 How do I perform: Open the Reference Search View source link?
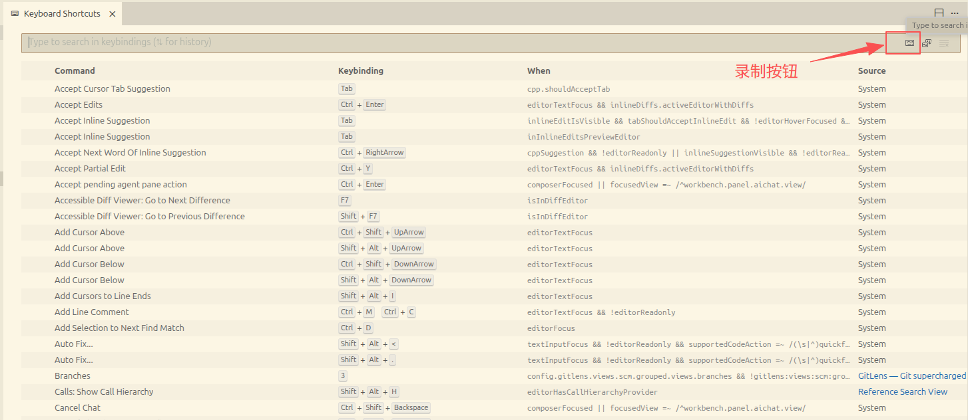903,391
